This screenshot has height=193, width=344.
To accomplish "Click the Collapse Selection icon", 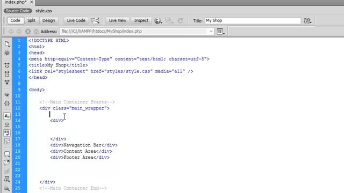I will point(7,74).
